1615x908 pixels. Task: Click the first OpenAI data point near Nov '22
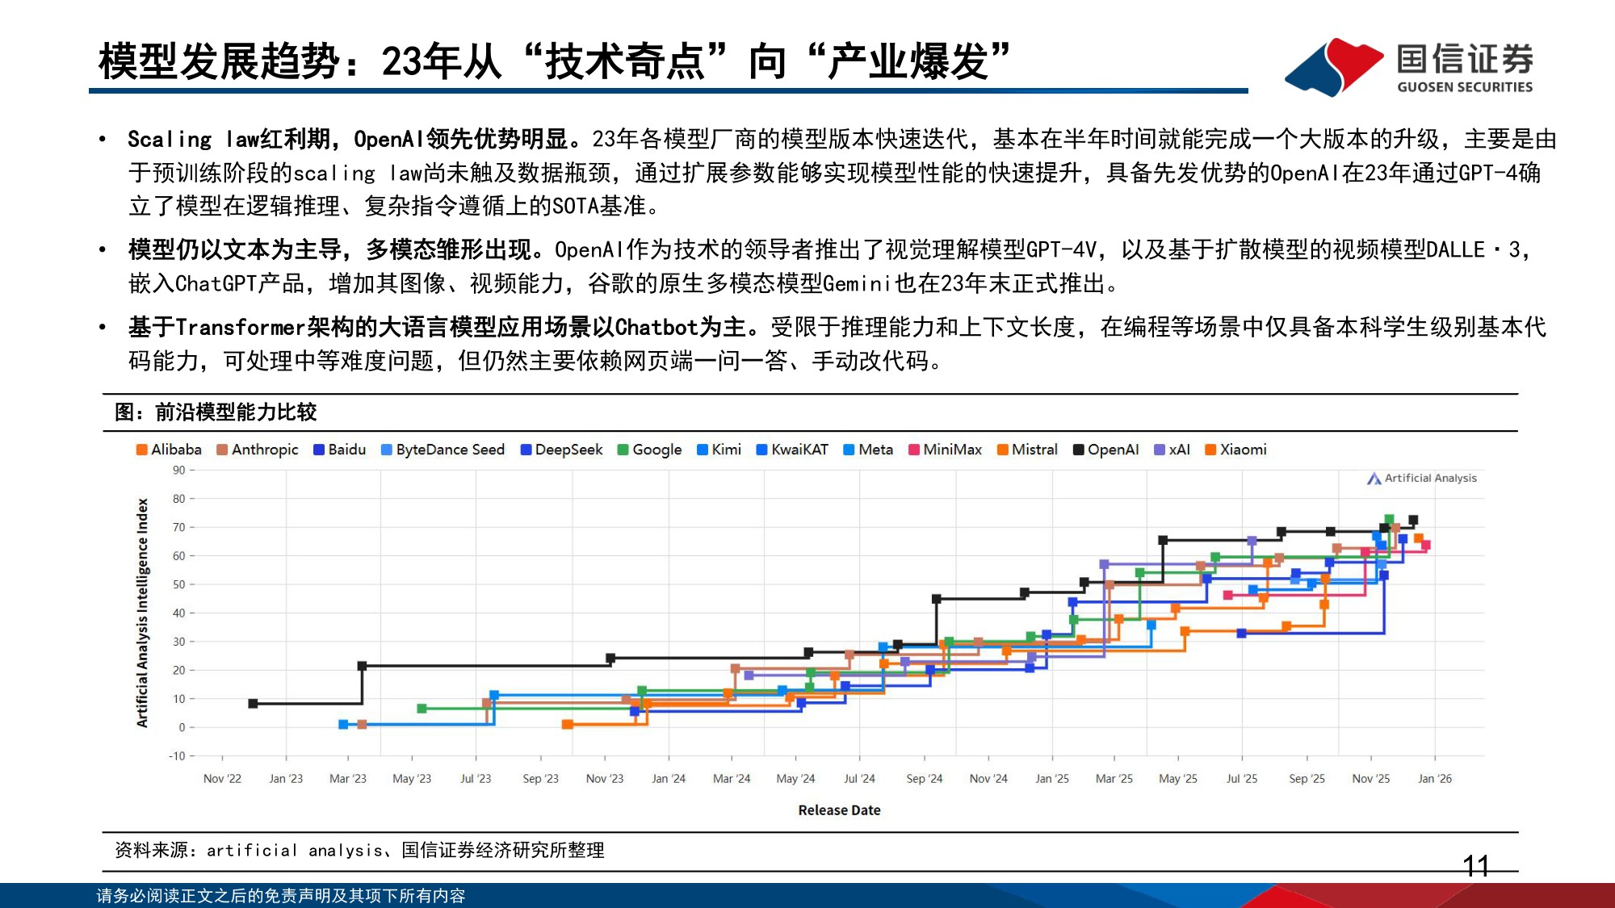(x=253, y=704)
